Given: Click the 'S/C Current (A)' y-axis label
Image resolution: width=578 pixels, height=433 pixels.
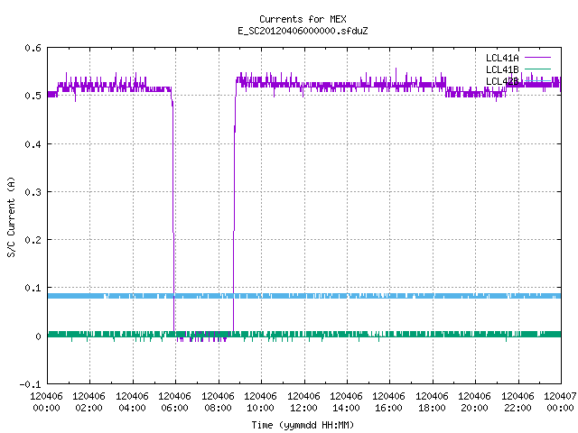Looking at the screenshot, I should (x=12, y=216).
